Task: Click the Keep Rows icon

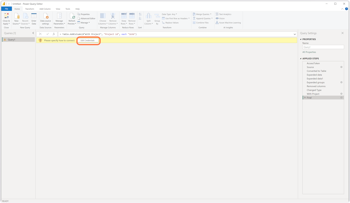Action: pos(124,16)
